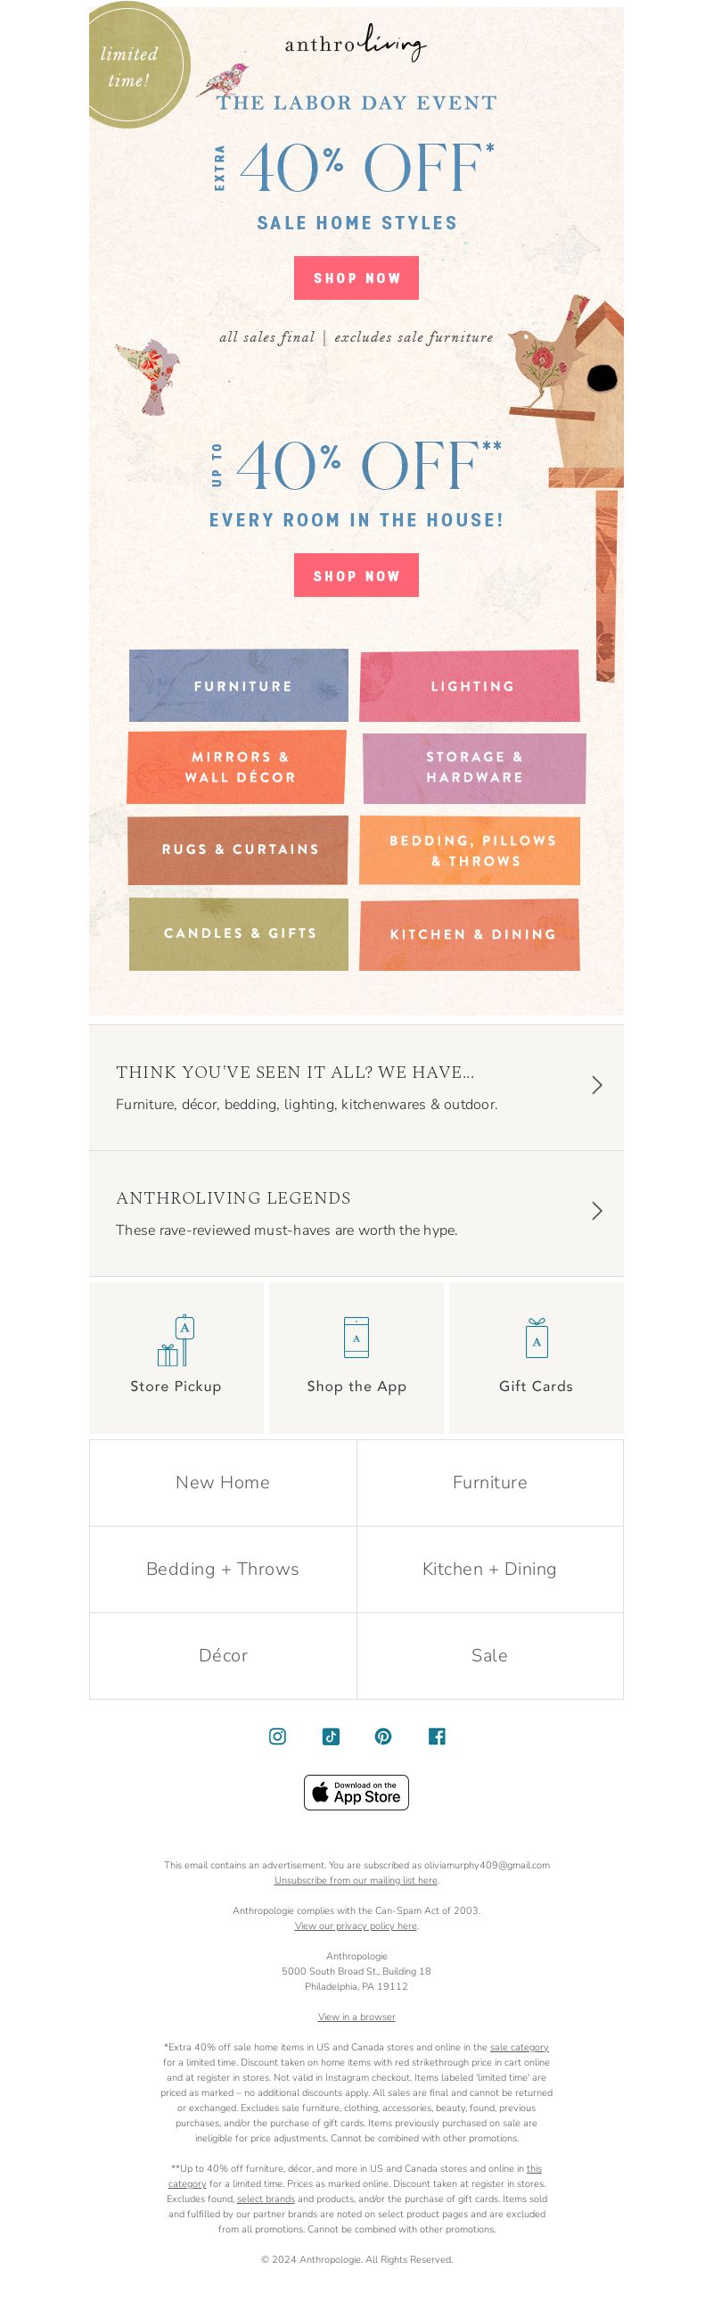Screen dimensions: 713x2311
Task: Click the anthroliving logo at top
Action: [356, 43]
